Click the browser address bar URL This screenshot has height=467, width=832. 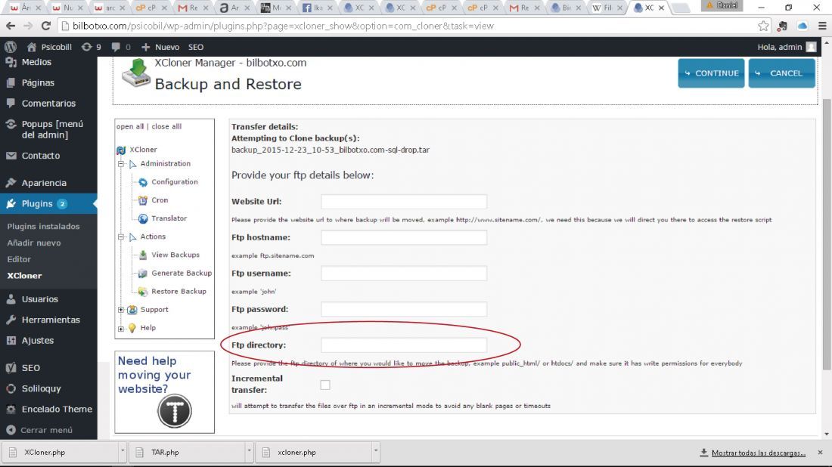point(284,26)
